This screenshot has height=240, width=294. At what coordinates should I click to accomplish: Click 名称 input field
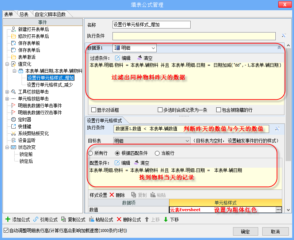click(152, 24)
